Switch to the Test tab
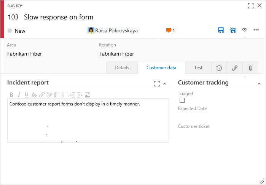The width and height of the screenshot is (266, 185). coord(198,68)
